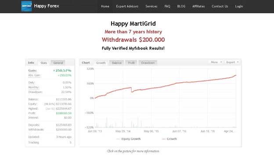Toggle Growth legend line marker
This screenshot has width=274, height=158.
point(163,139)
